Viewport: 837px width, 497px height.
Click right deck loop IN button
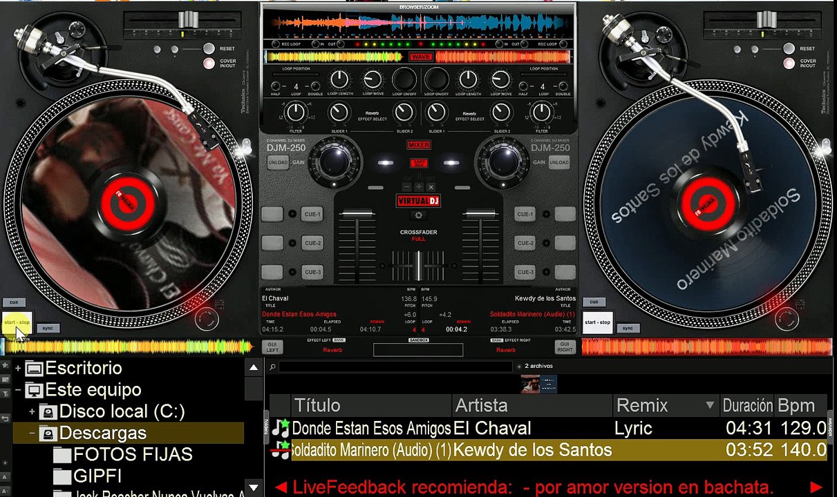498,44
